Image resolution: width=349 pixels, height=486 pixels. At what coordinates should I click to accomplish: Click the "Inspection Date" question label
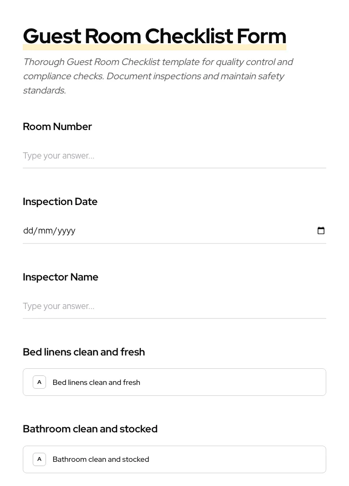point(60,201)
